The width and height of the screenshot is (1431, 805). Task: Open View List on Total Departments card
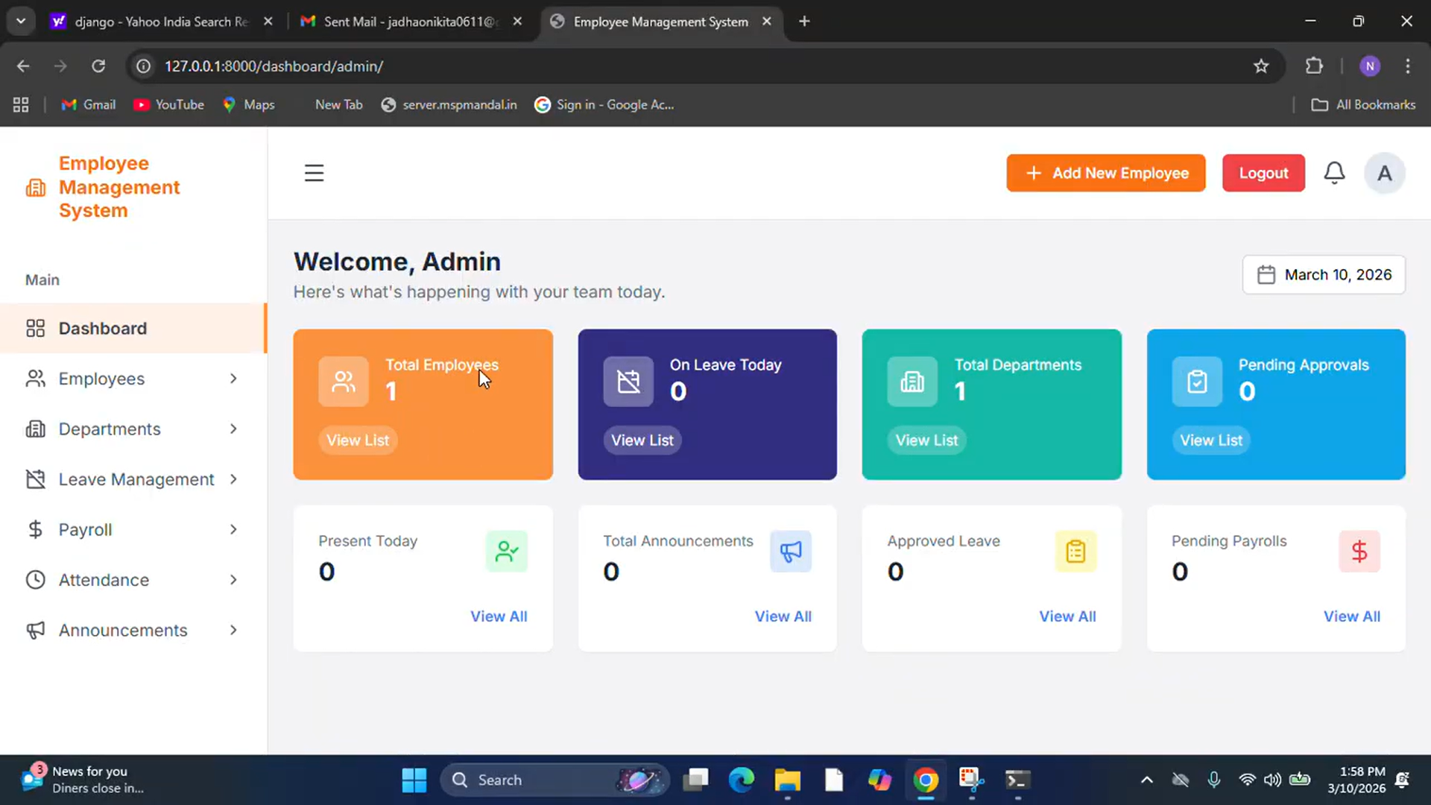pyautogui.click(x=926, y=441)
